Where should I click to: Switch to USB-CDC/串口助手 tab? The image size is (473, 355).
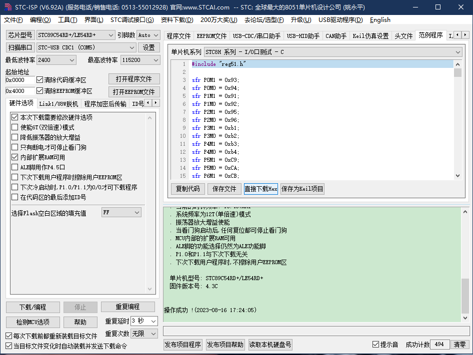pyautogui.click(x=256, y=36)
